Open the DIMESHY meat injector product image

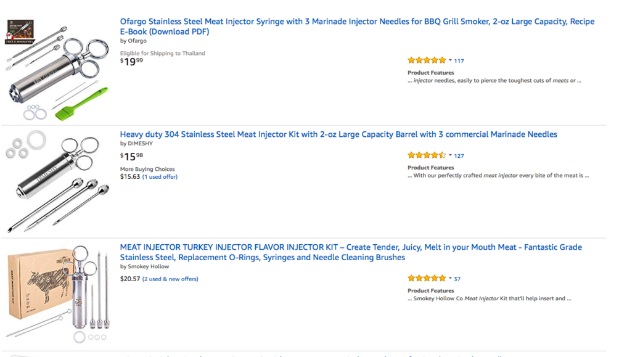57,181
